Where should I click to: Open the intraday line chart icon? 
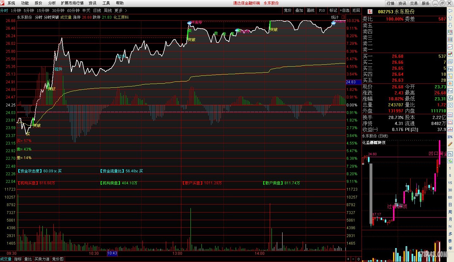(450, 47)
